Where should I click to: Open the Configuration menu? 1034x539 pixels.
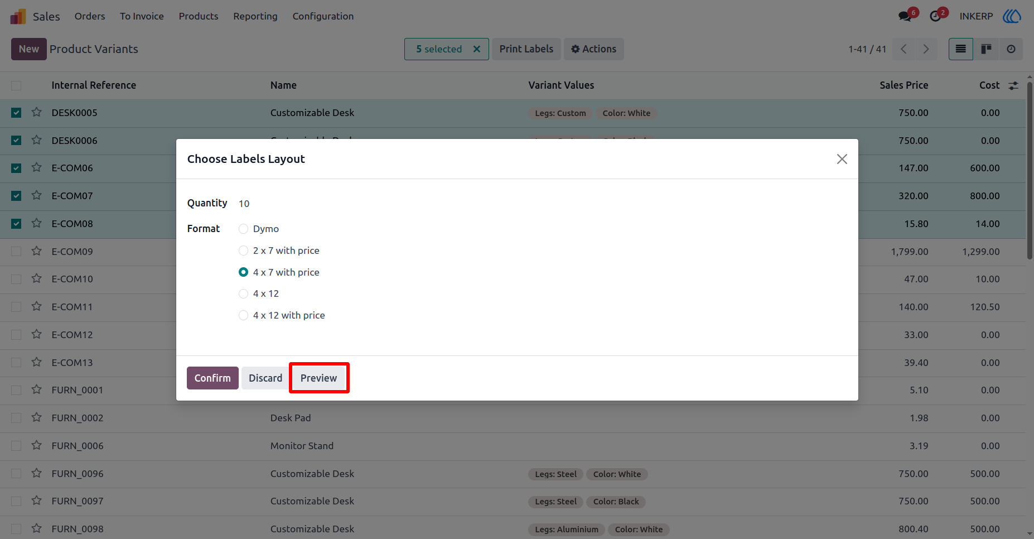[x=323, y=16]
